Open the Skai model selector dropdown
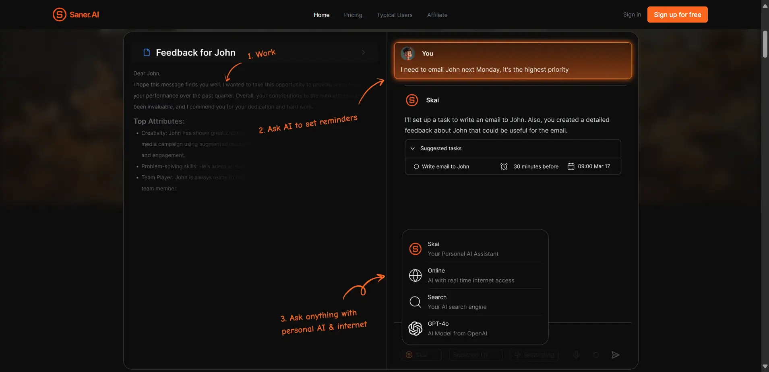The width and height of the screenshot is (769, 372). pyautogui.click(x=422, y=355)
